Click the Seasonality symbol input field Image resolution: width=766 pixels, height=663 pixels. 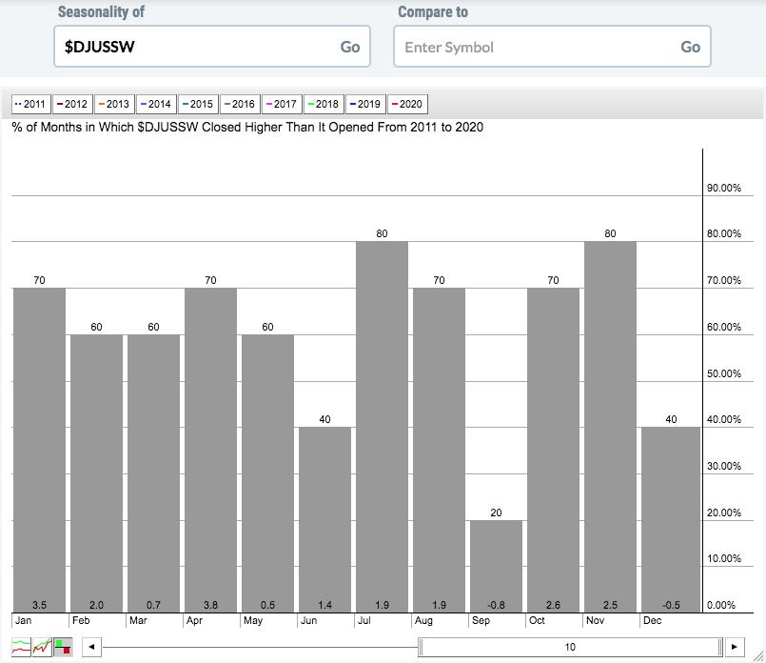195,47
